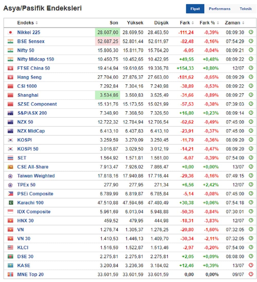This screenshot has width=257, height=282.
Task: Open the FTSE China 50 link
Action: [x=34, y=68]
